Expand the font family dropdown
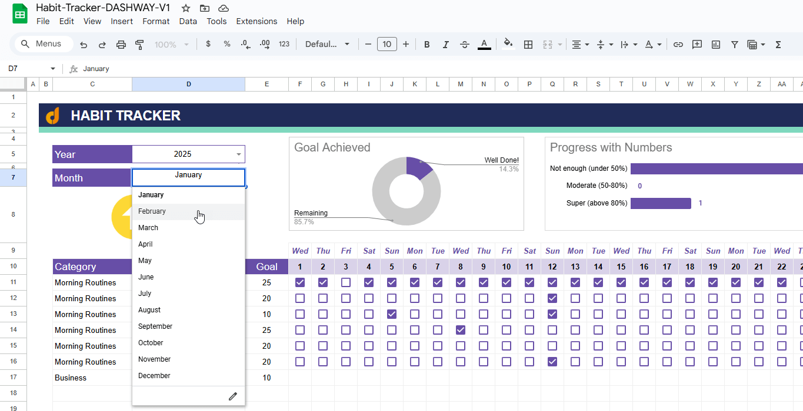803x411 pixels. (328, 44)
